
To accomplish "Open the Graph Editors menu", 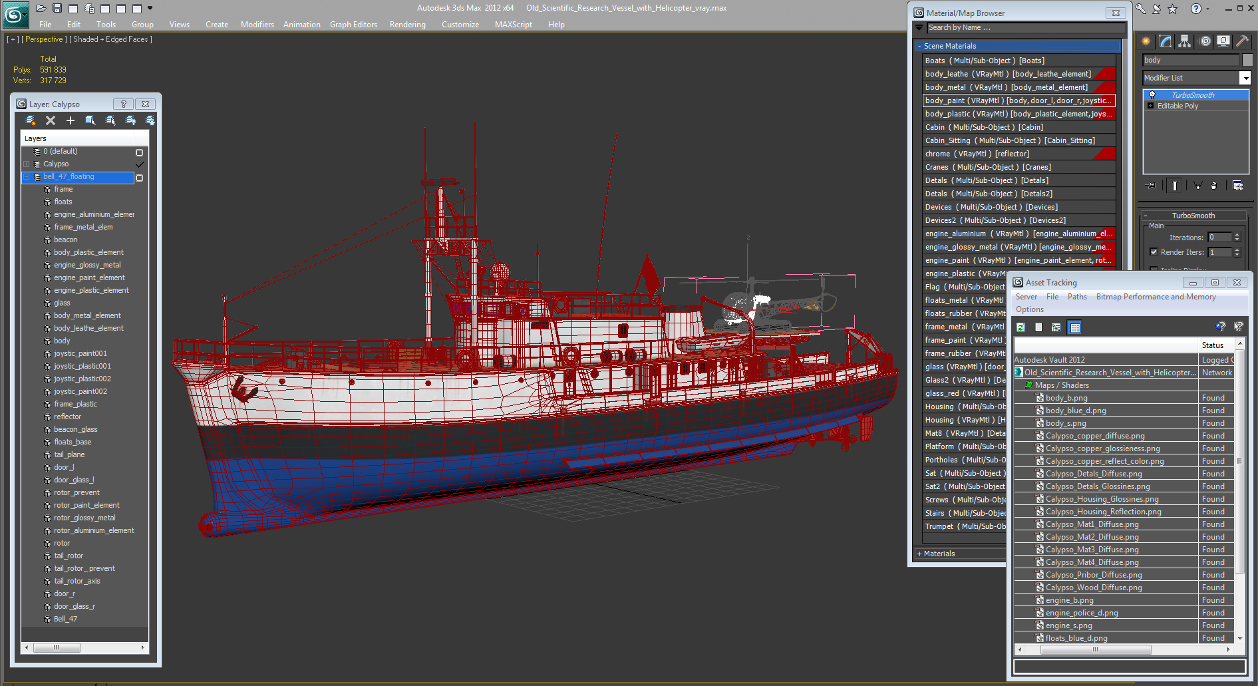I will click(x=353, y=25).
